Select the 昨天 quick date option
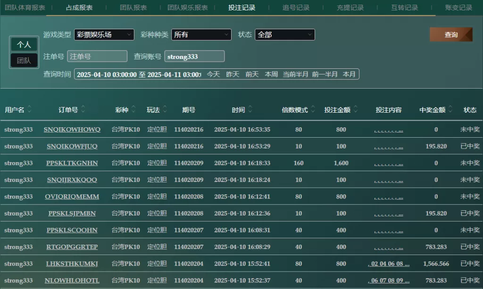Screen dimensions: 483x289 [x=233, y=74]
